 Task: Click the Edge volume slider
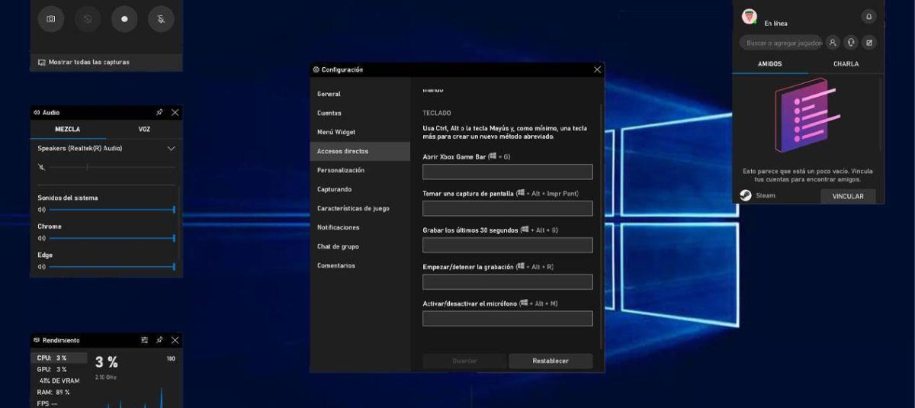111,267
